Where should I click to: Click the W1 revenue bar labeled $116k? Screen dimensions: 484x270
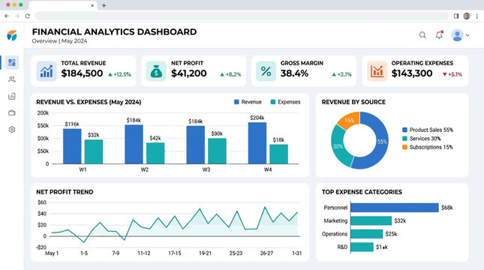(72, 146)
